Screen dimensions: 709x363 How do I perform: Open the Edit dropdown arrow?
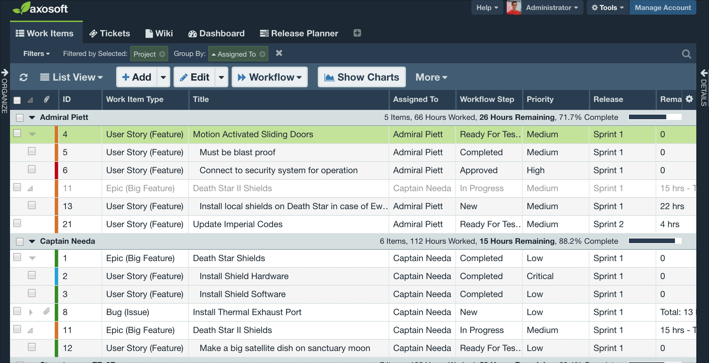point(221,77)
